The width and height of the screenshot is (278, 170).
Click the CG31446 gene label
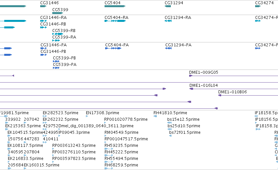tap(49, 3)
